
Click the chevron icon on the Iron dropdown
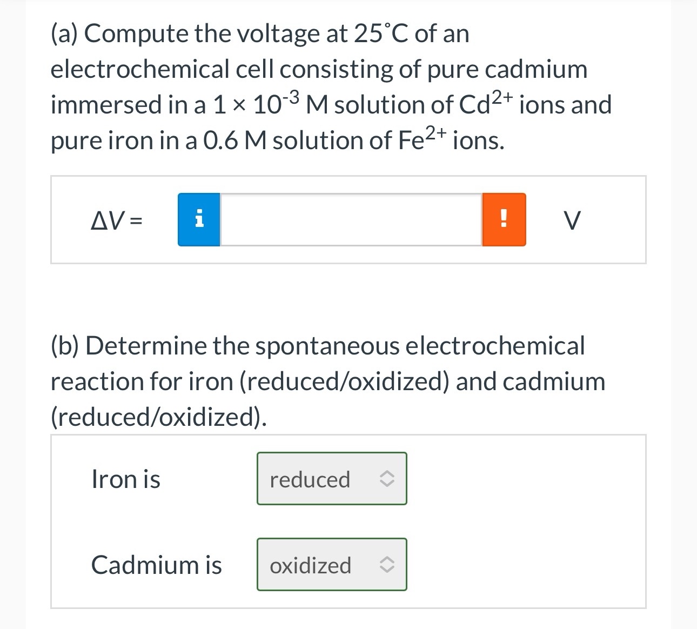tap(388, 479)
